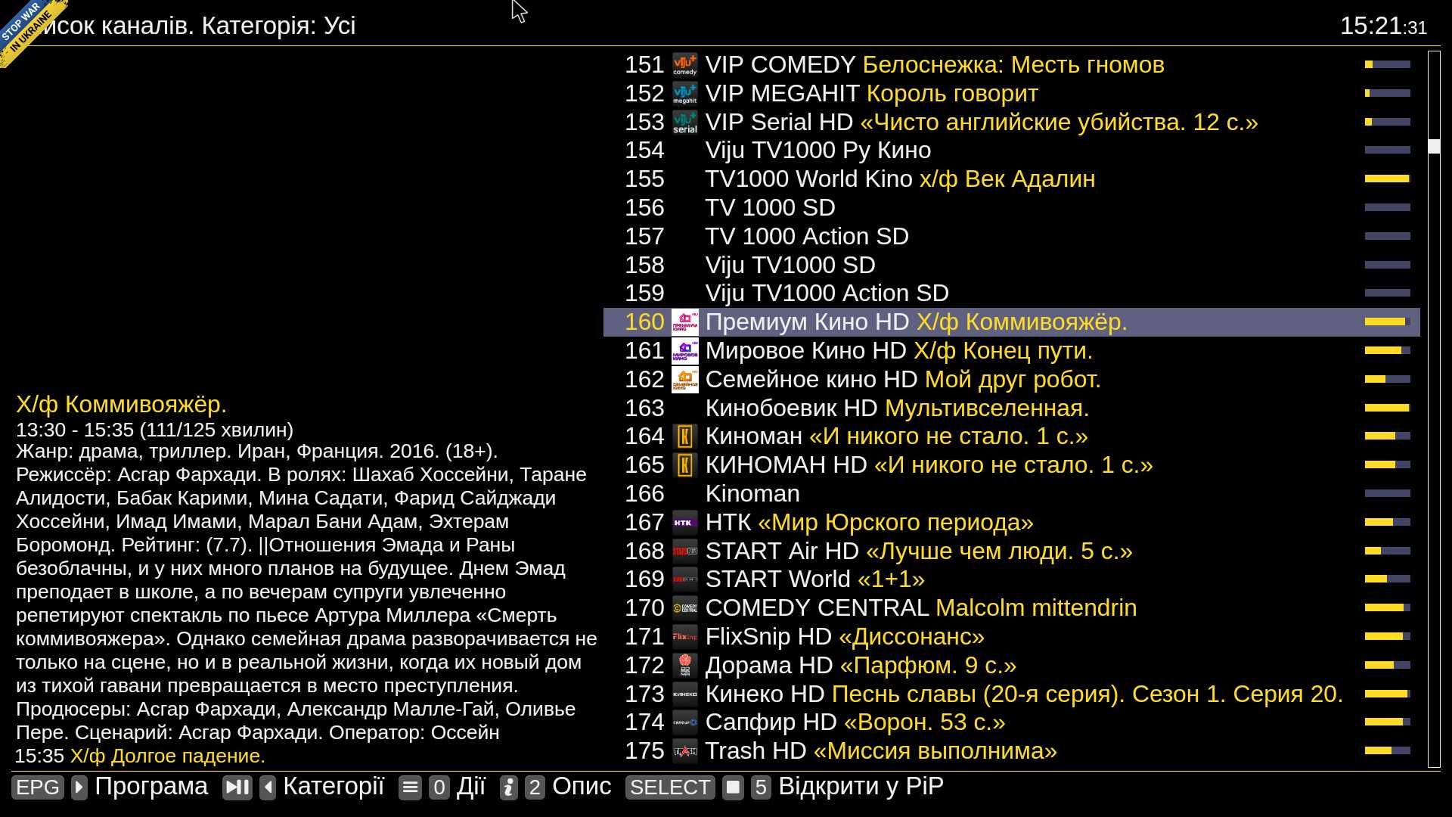This screenshot has width=1452, height=817.
Task: Open the Дії actions menu
Action: [x=471, y=787]
